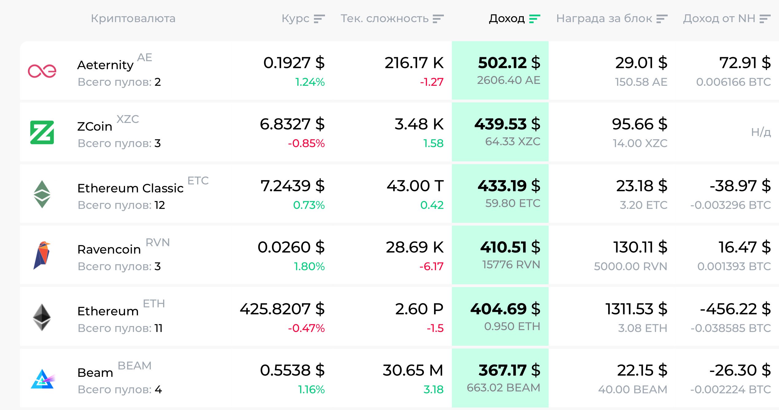This screenshot has height=410, width=779.
Task: Open the Beam coin name
Action: coord(95,373)
